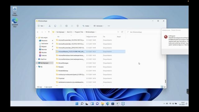Click the Paste icon in Explorer toolbar
The image size is (199, 112).
pyautogui.click(x=61, y=26)
